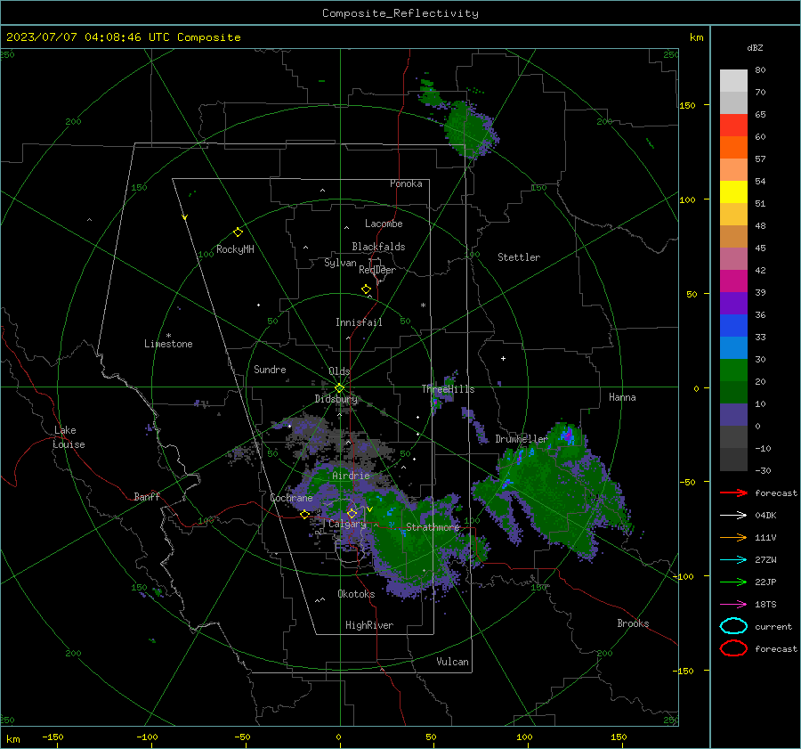
Task: Click the Strathmore city label
Action: click(433, 527)
